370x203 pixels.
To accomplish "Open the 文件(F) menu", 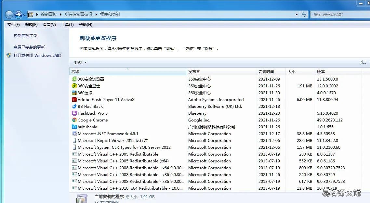I will pos(13,24).
